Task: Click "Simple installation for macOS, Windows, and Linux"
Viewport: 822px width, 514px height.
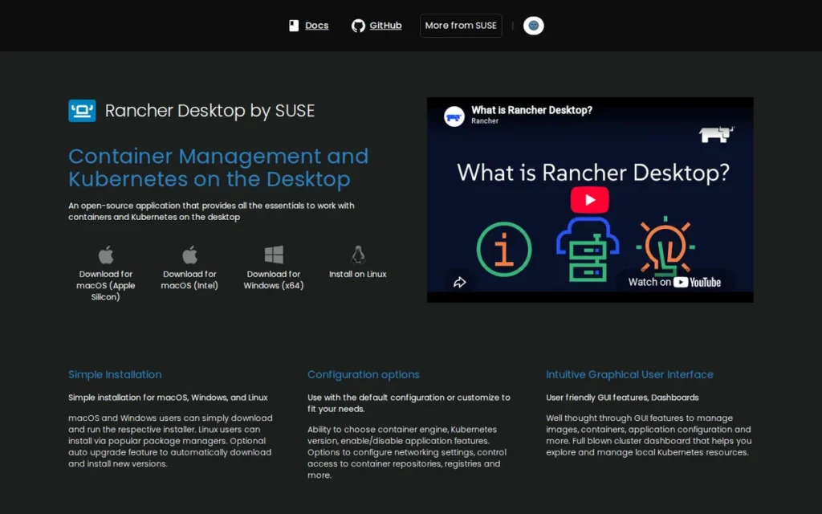Action: tap(168, 398)
